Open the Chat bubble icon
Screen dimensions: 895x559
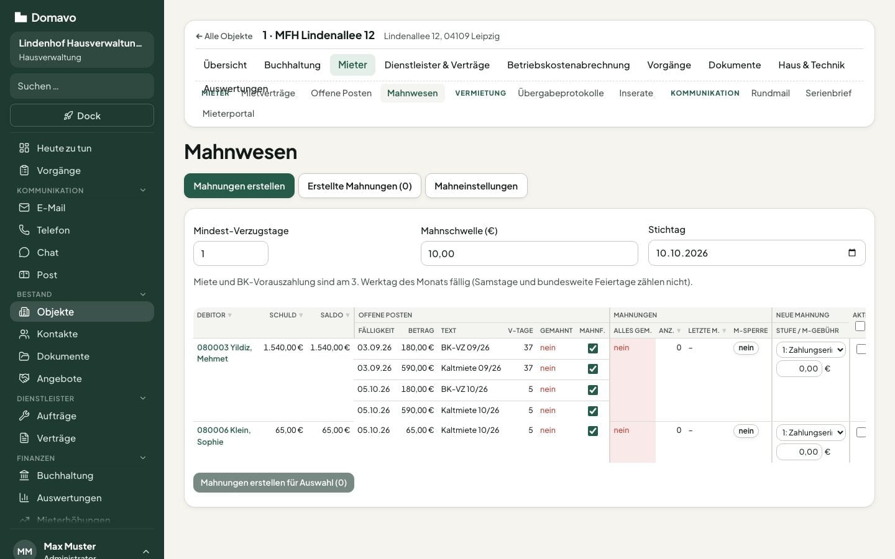tap(24, 252)
